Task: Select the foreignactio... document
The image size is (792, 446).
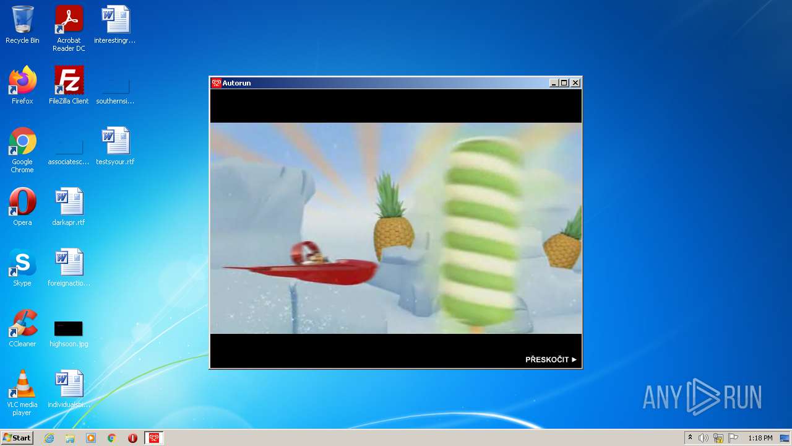Action: 69,268
